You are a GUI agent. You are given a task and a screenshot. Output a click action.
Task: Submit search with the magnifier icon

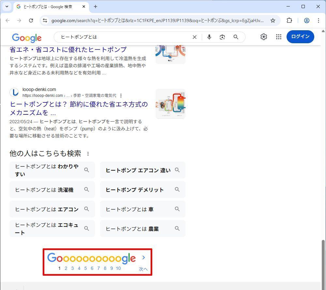click(x=236, y=37)
